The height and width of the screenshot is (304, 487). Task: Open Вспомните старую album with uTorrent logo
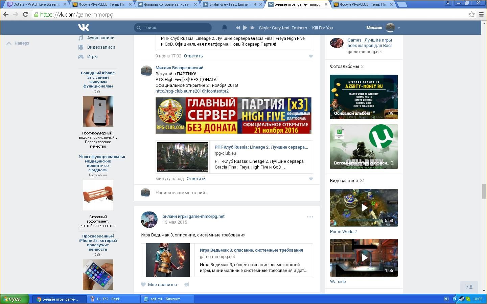[x=364, y=147]
